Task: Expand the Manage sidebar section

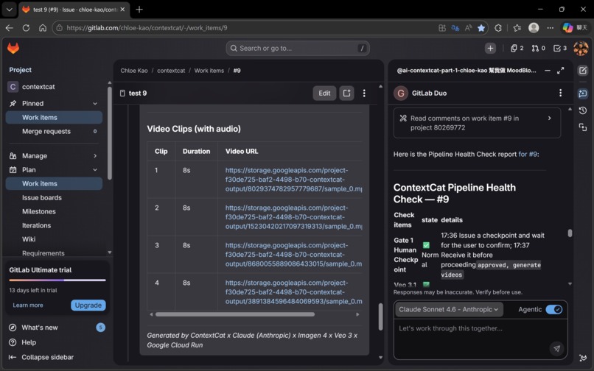Action: pyautogui.click(x=95, y=155)
